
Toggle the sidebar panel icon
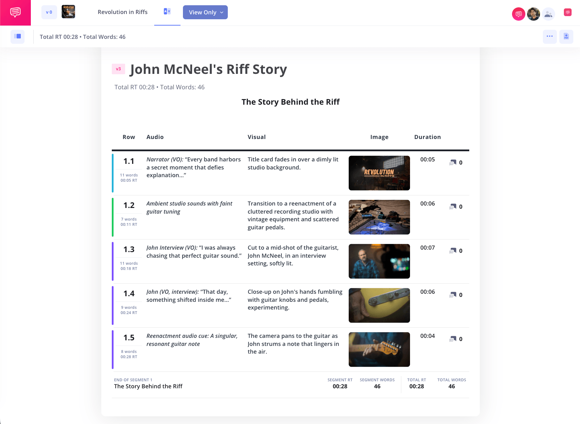[18, 36]
